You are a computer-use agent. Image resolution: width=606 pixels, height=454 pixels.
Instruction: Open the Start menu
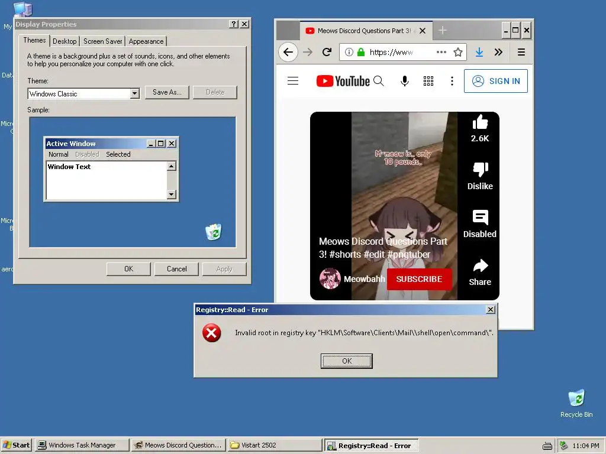point(16,445)
